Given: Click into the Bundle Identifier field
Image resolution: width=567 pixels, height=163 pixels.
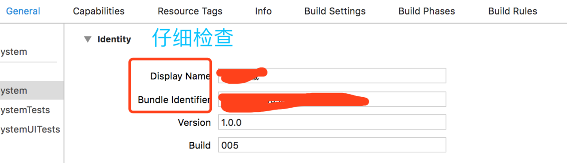Looking at the screenshot, I should [332, 99].
